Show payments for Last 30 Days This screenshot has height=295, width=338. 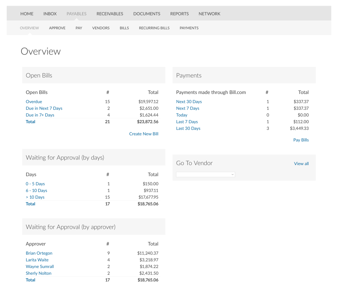(x=188, y=128)
